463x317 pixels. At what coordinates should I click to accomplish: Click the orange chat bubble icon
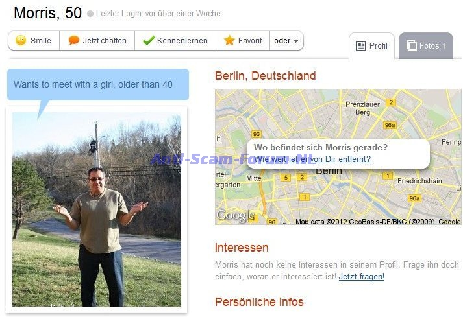74,40
